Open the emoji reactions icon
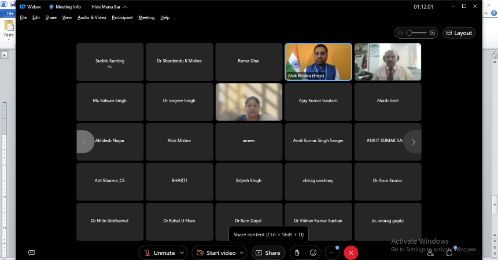498x260 pixels. click(x=313, y=252)
